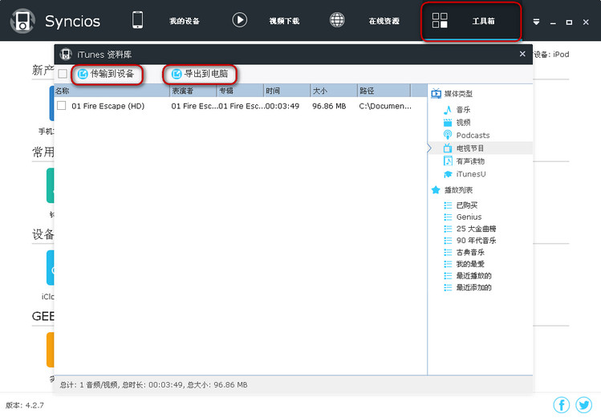Open the 视频下载 tab
Screen dimensions: 601x418
(284, 21)
